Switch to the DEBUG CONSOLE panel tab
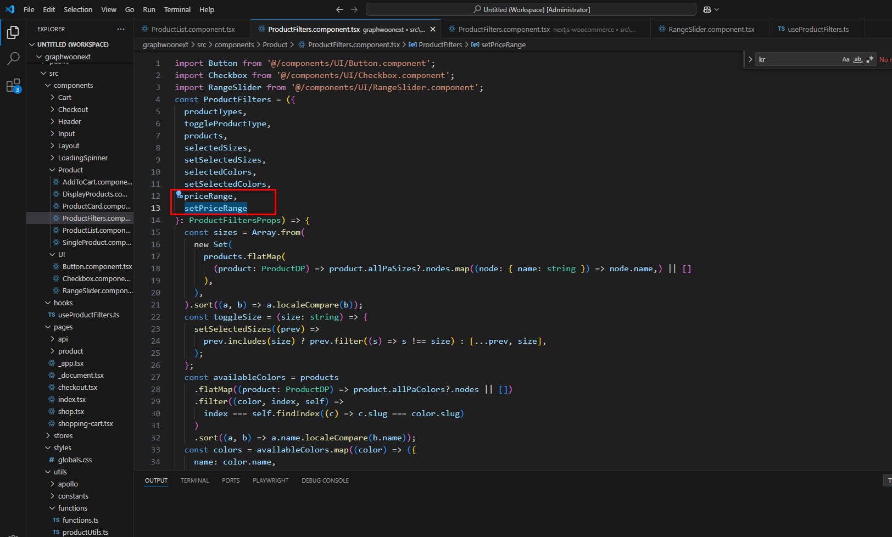892x537 pixels. [x=325, y=480]
